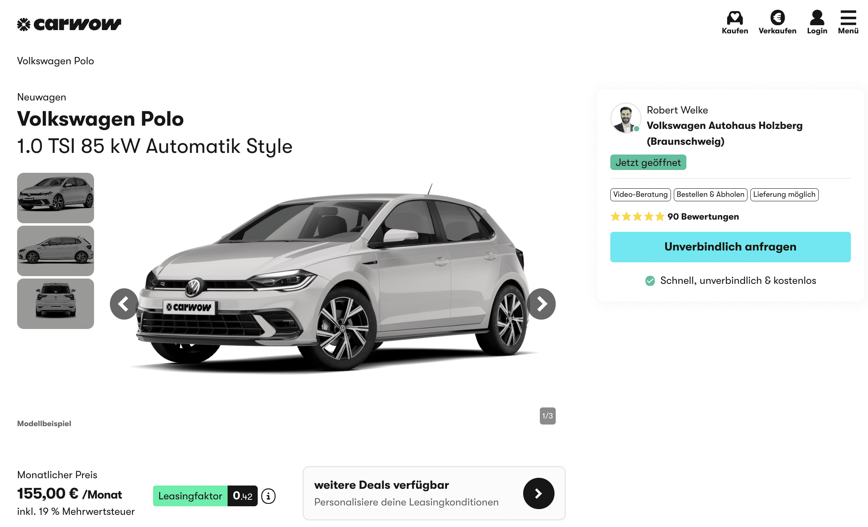This screenshot has height=527, width=868.
Task: Open the 90 Bewertungen reviews
Action: pos(703,217)
